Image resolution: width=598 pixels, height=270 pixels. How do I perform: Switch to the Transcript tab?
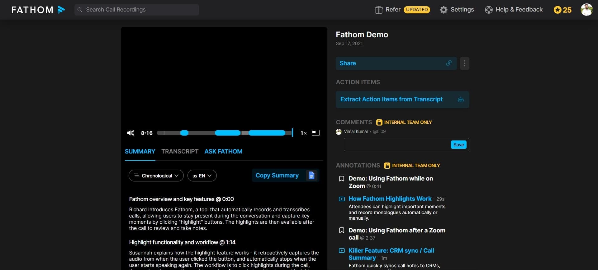click(180, 151)
